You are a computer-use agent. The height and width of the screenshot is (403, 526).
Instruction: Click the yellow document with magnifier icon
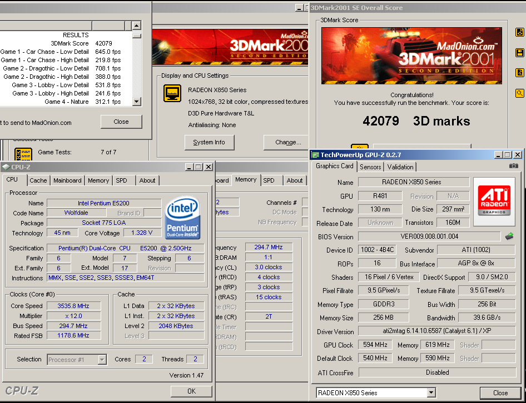coord(520,72)
